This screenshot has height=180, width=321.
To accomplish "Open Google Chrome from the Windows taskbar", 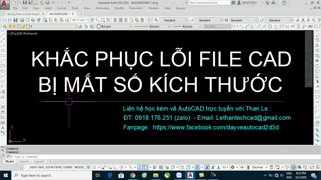I will point(133,175).
